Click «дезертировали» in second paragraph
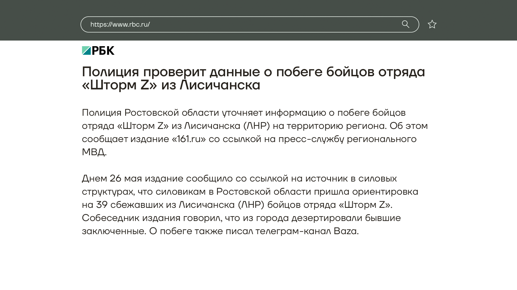Image resolution: width=517 pixels, height=290 pixels. click(327, 218)
